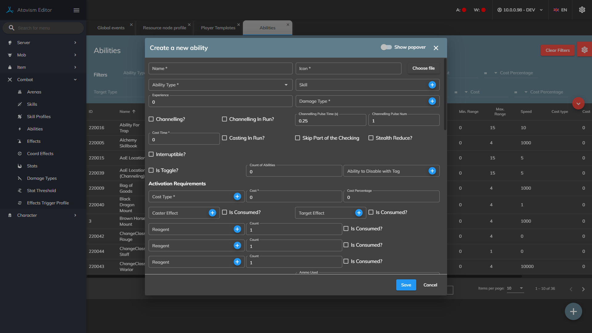The image size is (592, 333).
Task: Open the 10.0.0.98 - DEV server dropdown
Action: [520, 10]
